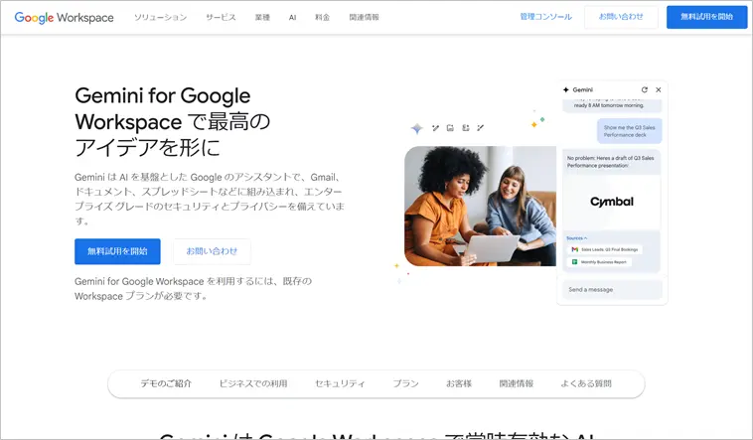Open the サービス navigation menu

[221, 17]
